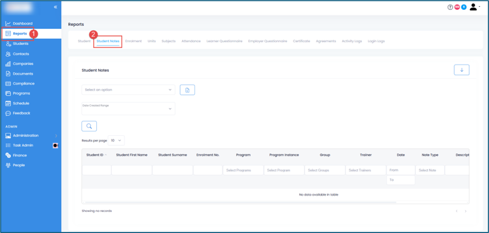This screenshot has width=489, height=233.
Task: Open the 'Select an option' dropdown
Action: tap(128, 90)
